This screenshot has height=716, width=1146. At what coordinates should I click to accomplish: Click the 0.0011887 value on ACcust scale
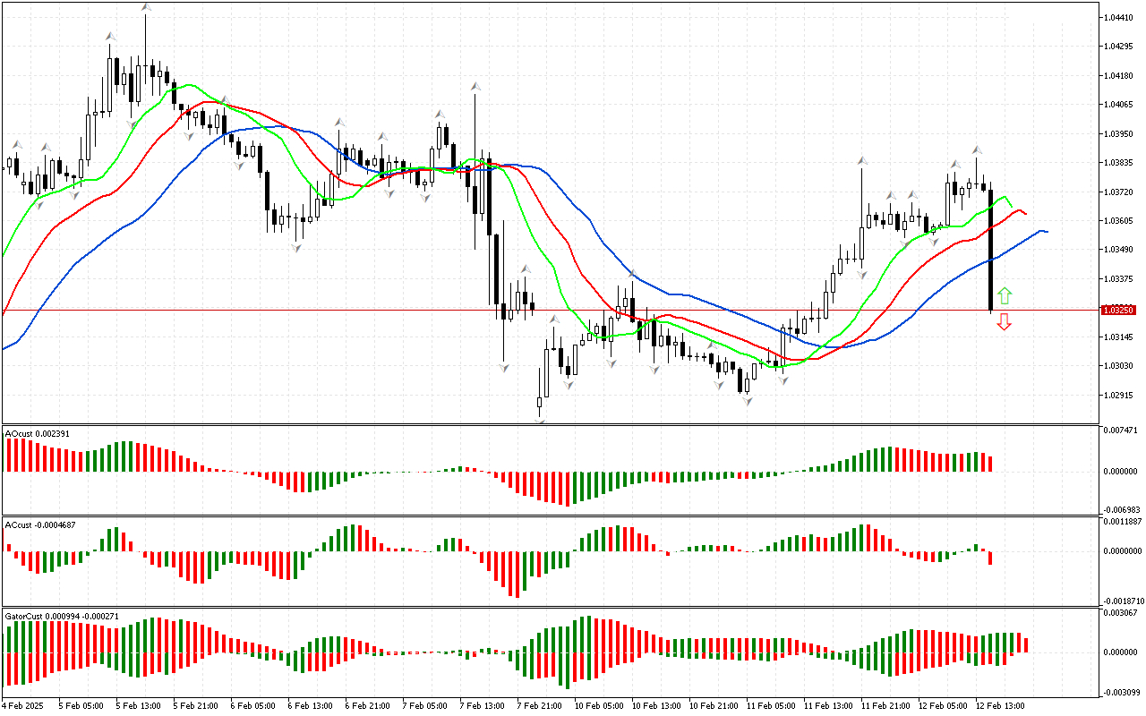pos(1121,521)
